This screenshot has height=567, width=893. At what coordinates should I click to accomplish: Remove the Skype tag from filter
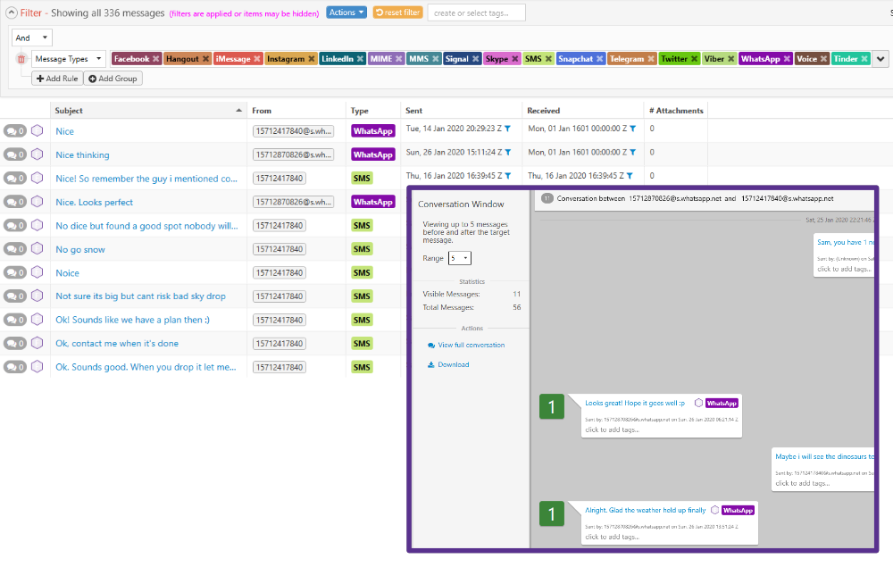[x=515, y=59]
